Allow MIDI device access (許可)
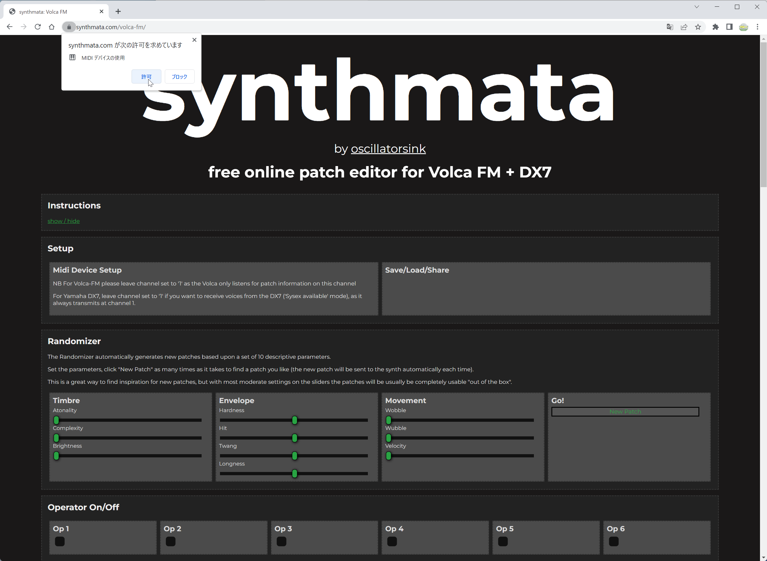 tap(146, 77)
